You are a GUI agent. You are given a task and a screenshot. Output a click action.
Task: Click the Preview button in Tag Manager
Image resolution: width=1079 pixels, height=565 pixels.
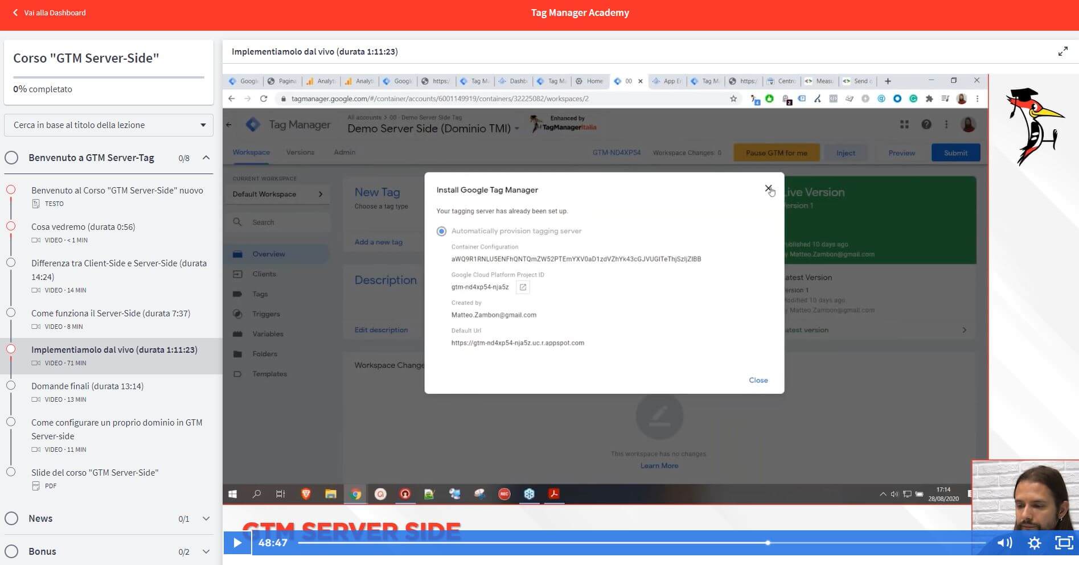click(901, 152)
